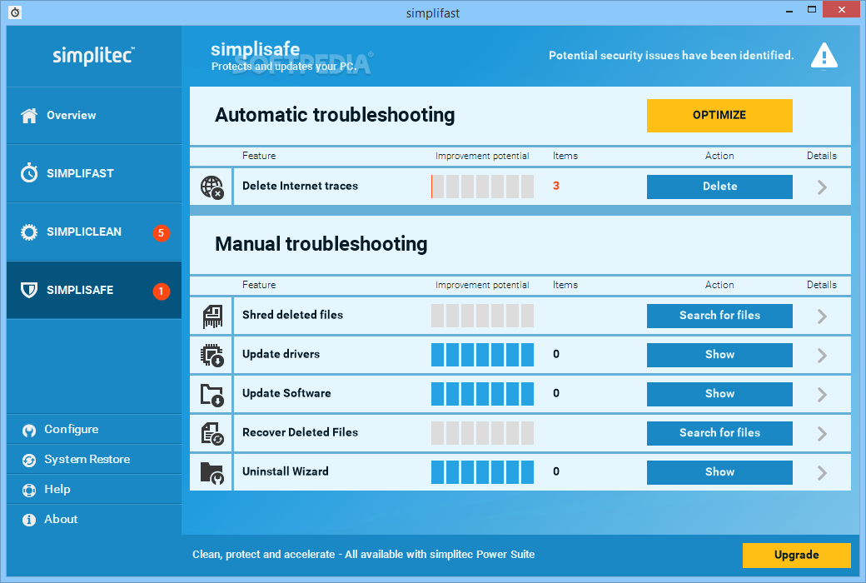Click the 'Delete Internet traces' label

pos(300,187)
